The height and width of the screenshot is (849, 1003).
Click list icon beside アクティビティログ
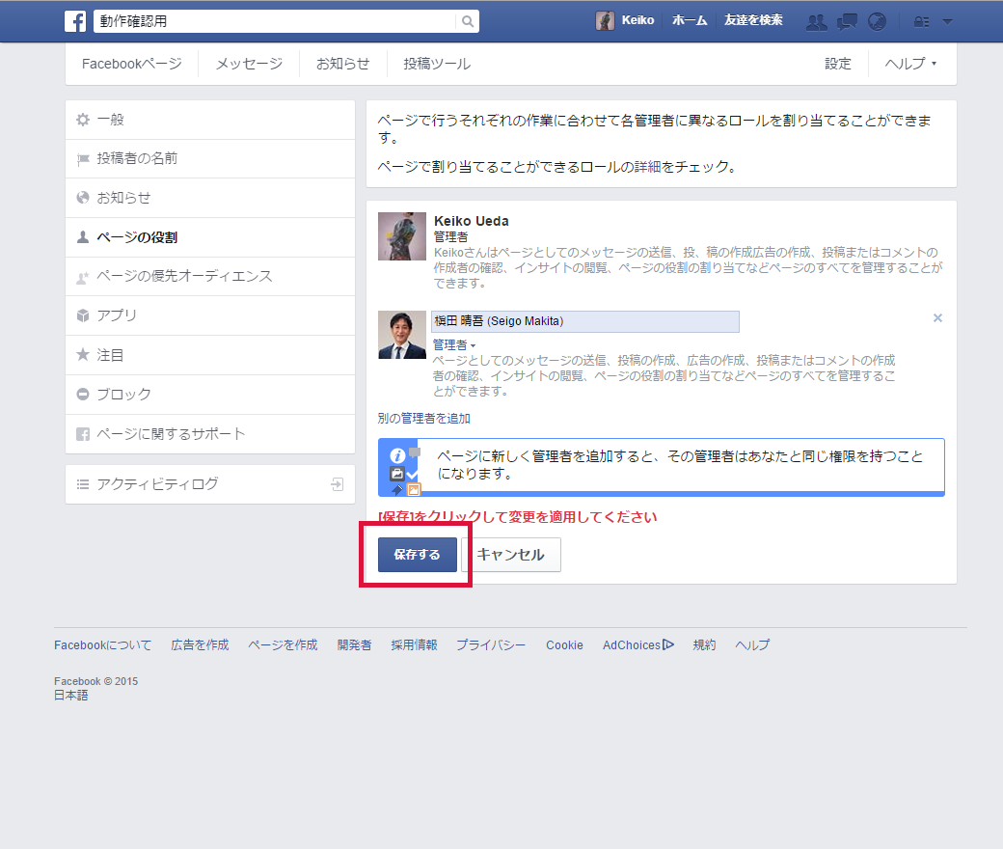pos(83,484)
